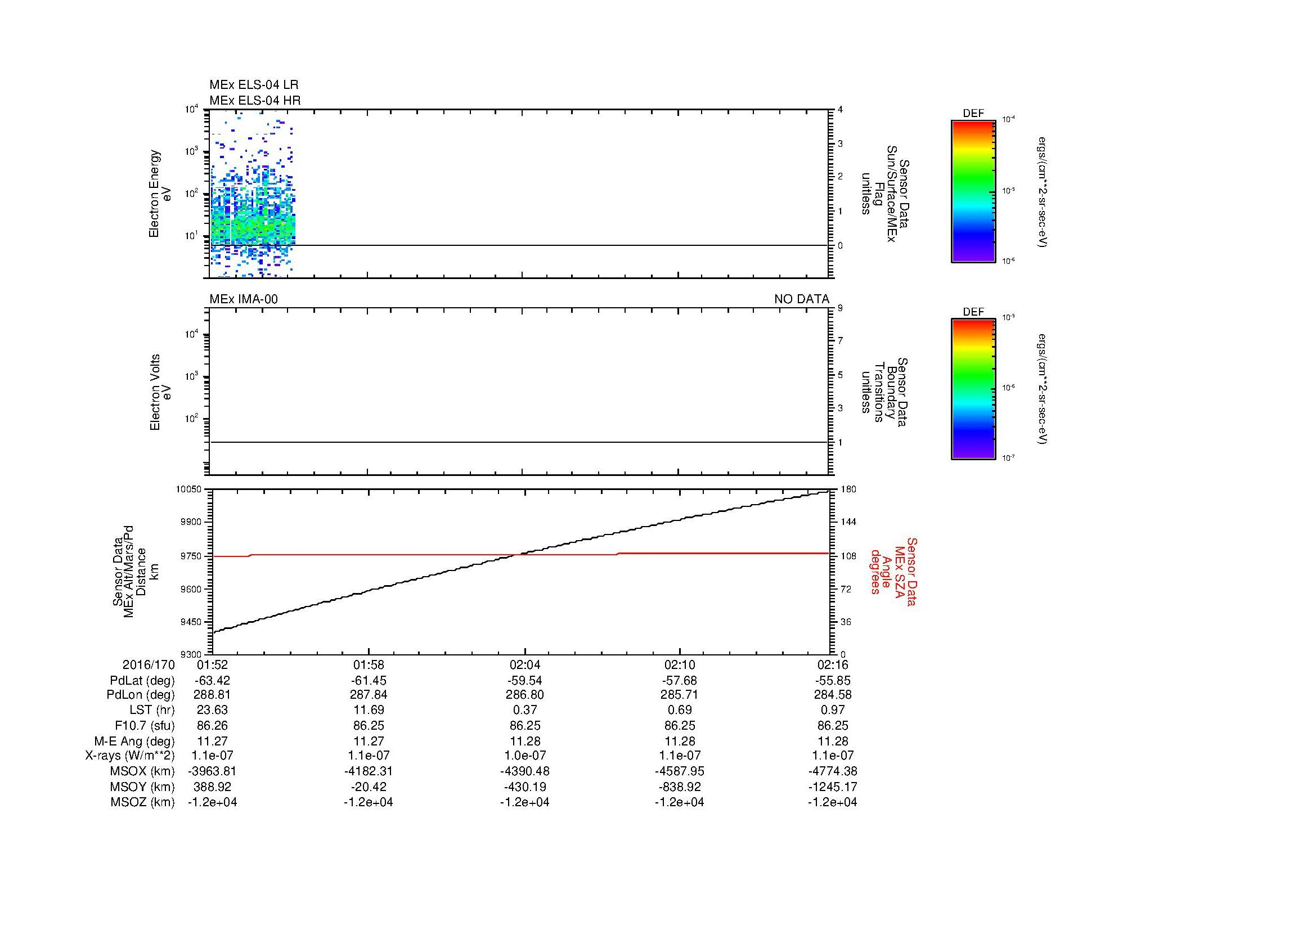Click LST value '0.97'
This screenshot has height=930, width=1316.
point(833,710)
